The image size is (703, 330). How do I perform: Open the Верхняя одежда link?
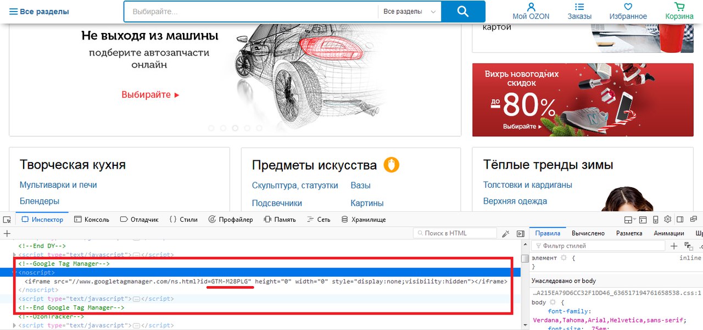point(515,201)
